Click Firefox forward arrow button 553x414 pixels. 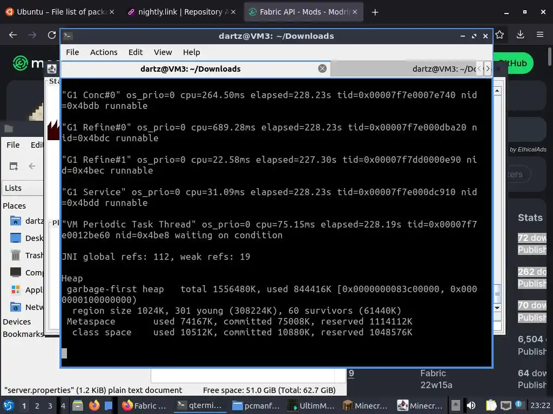point(32,35)
